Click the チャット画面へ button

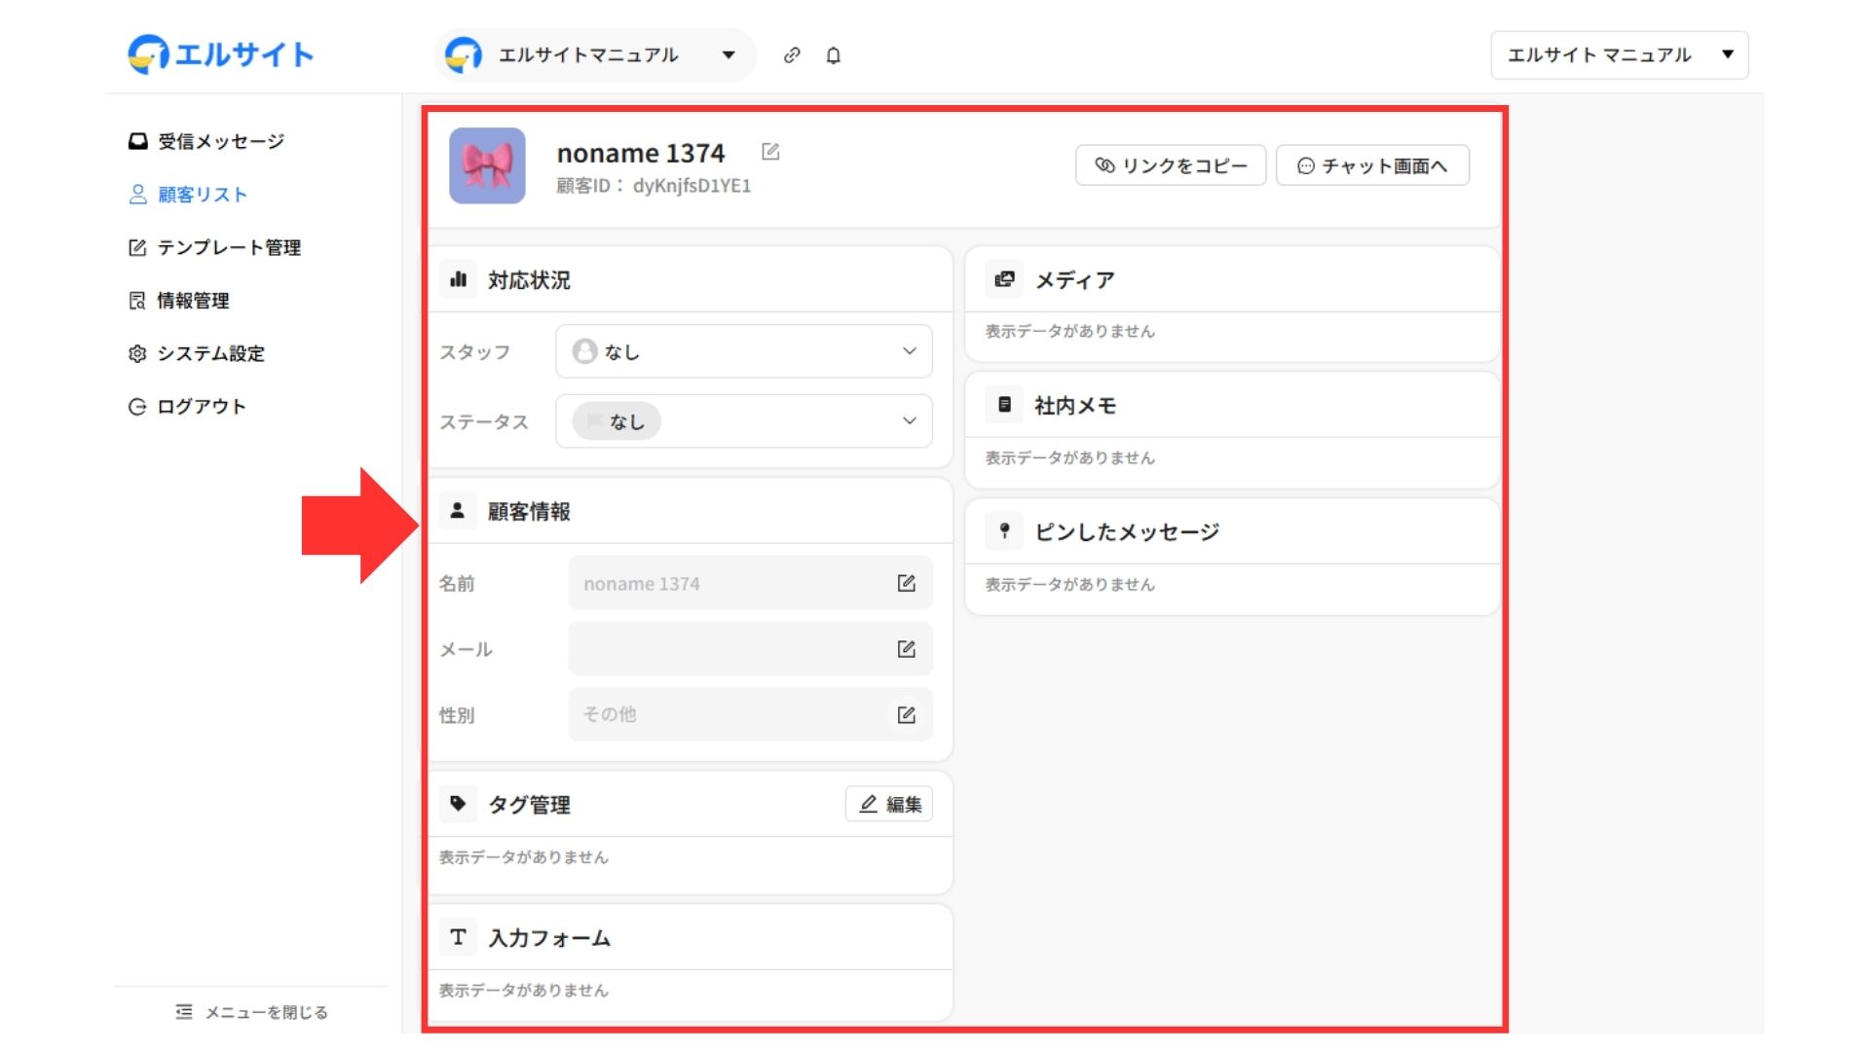1371,165
